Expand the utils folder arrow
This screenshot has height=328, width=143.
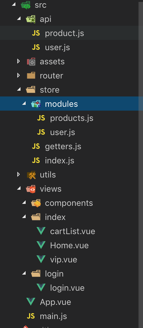pos(19,175)
